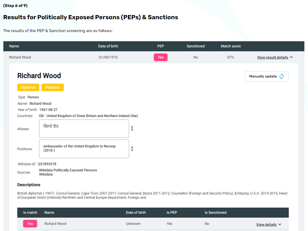Click the Is PEP column header
The image size is (308, 231).
(x=172, y=213)
